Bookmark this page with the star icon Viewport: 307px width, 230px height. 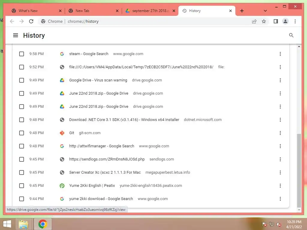(x=264, y=21)
